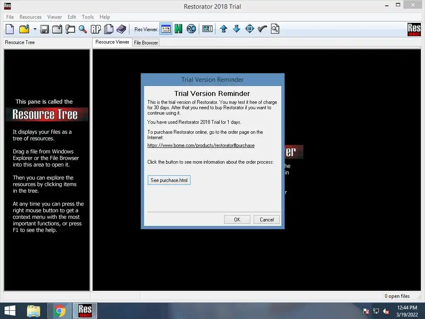Click the network tray icon
425x319 pixels.
(376, 311)
